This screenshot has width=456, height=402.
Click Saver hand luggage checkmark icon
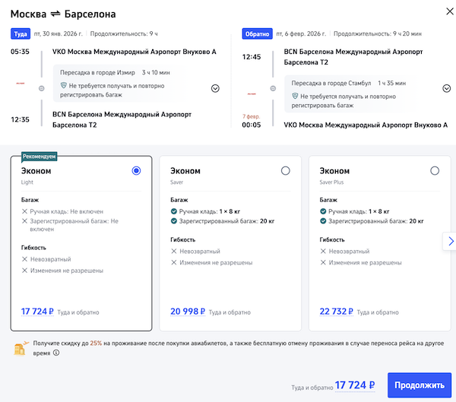[174, 211]
